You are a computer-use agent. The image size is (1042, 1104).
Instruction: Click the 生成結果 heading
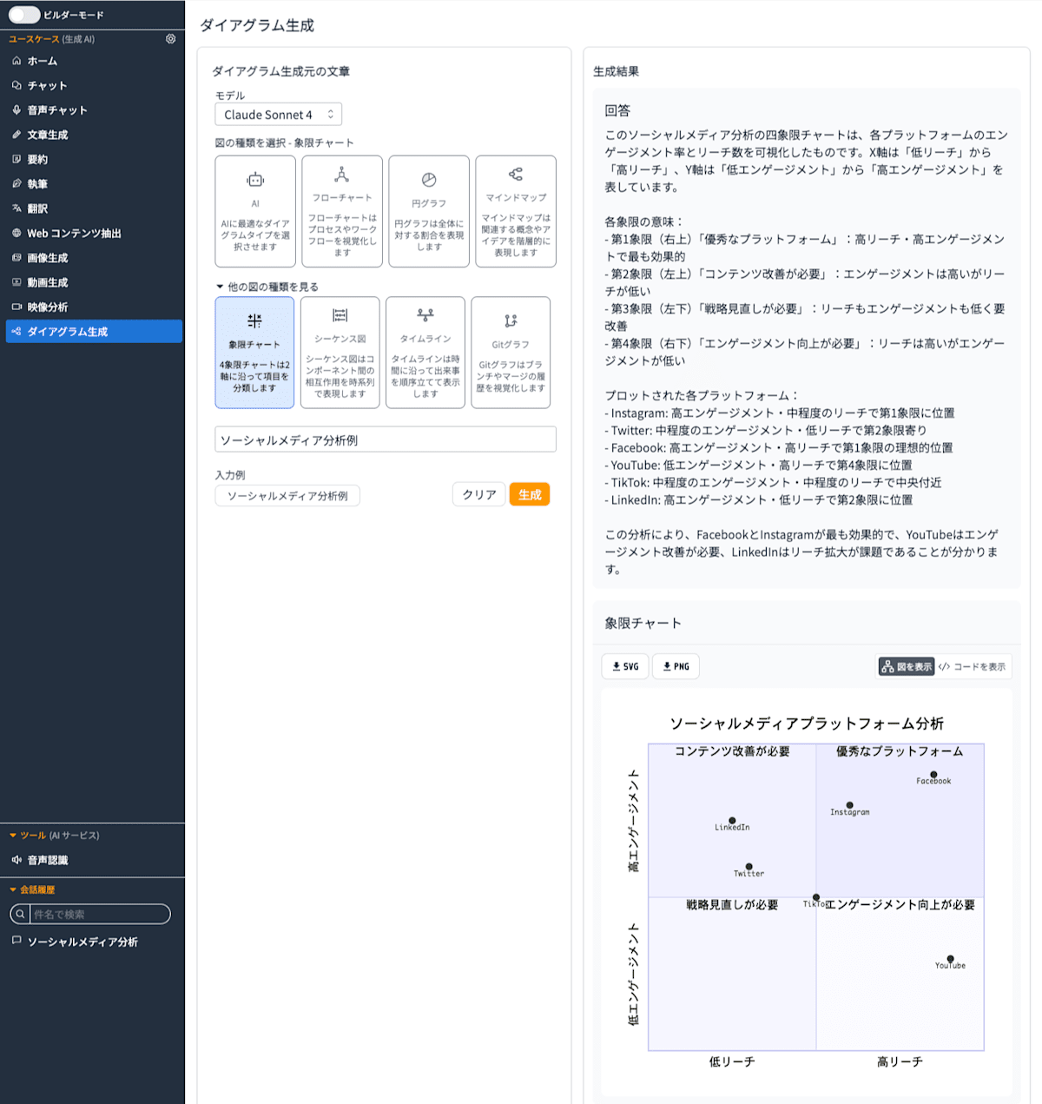617,71
